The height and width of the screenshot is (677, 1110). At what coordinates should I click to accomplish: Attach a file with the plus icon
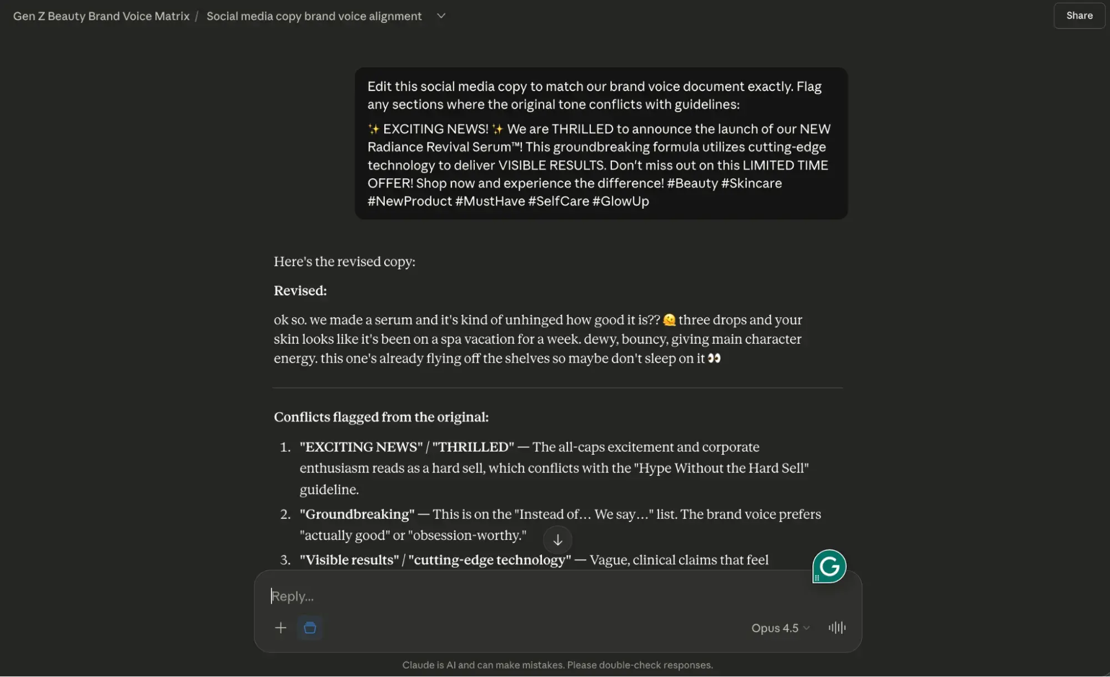[281, 628]
